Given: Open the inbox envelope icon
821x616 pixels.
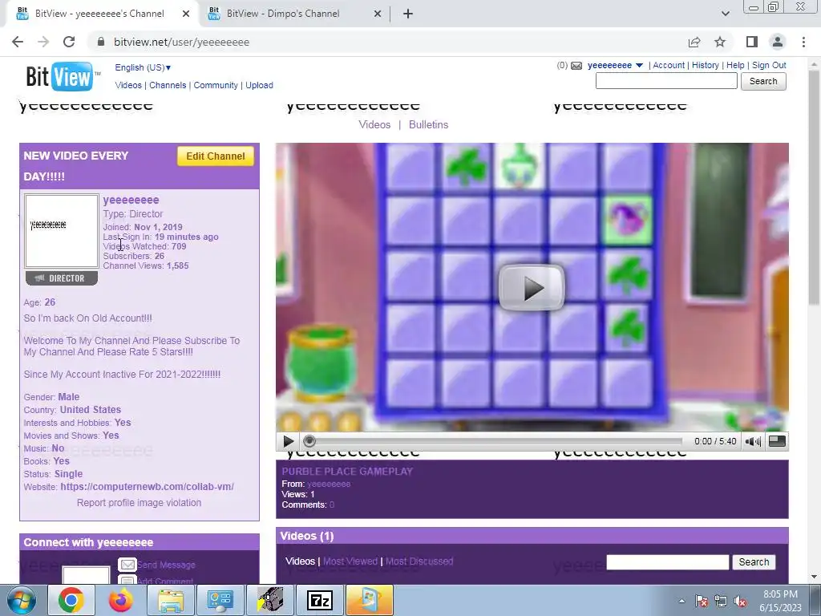Looking at the screenshot, I should [576, 66].
